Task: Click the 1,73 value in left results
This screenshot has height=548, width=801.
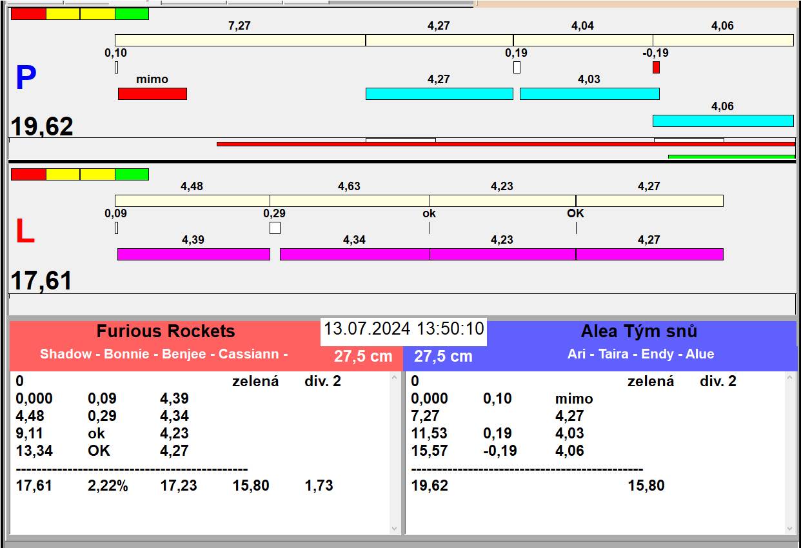Action: click(319, 485)
